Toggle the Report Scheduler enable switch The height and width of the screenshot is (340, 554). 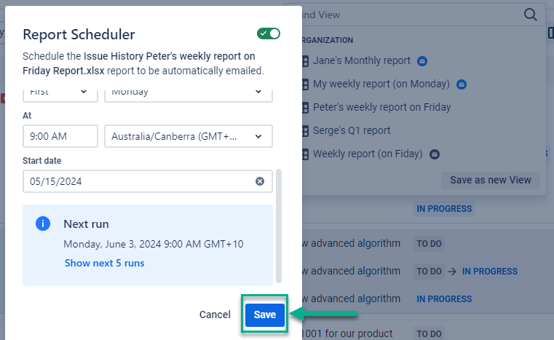tap(269, 33)
